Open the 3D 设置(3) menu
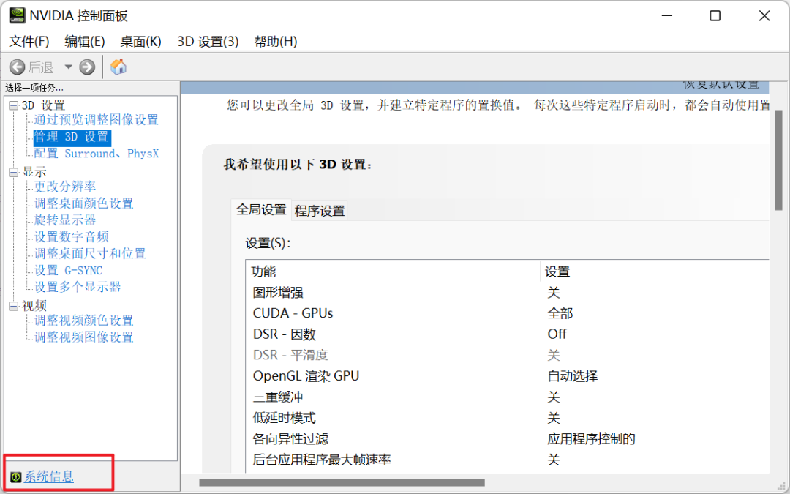 tap(208, 41)
